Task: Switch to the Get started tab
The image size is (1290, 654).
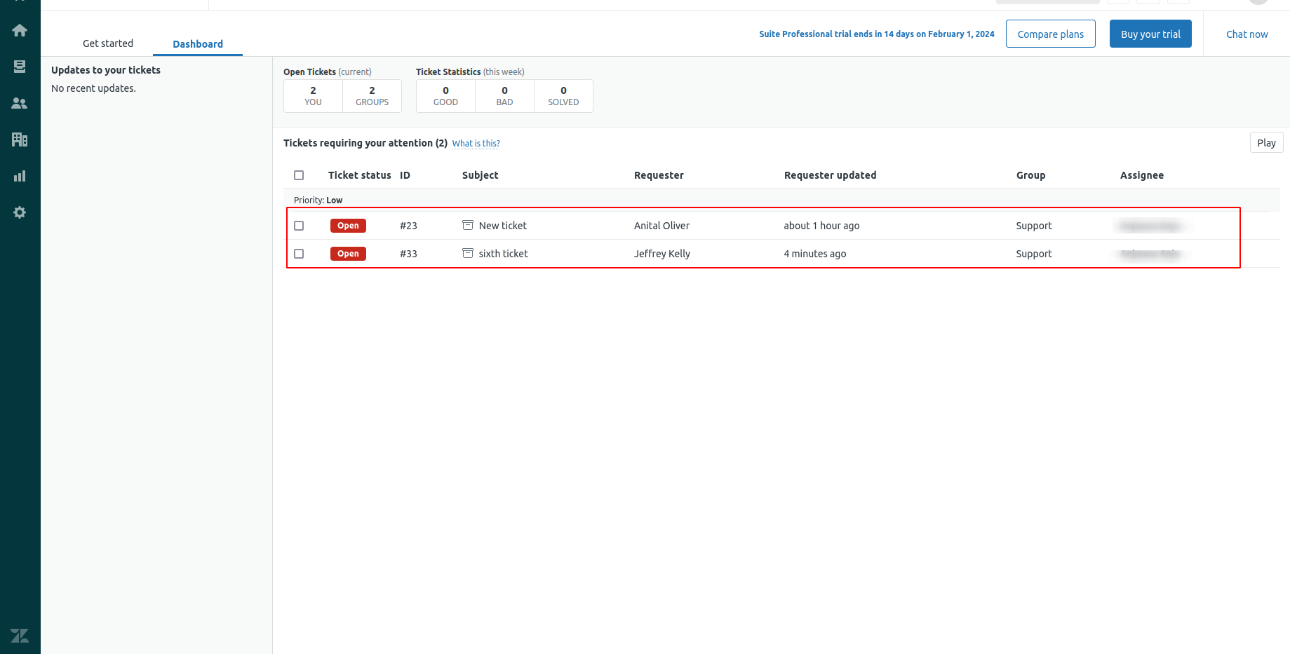Action: 108,43
